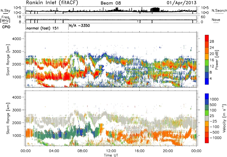
Task: Click the '3000' range tick on the velocity panel
Action: 16,110
